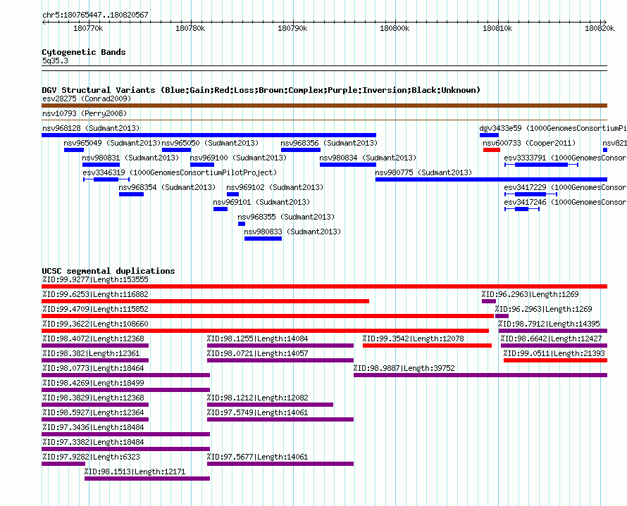Click the %ID:98.382|Length:12361 duplication label
This screenshot has width=627, height=506.
click(x=91, y=353)
